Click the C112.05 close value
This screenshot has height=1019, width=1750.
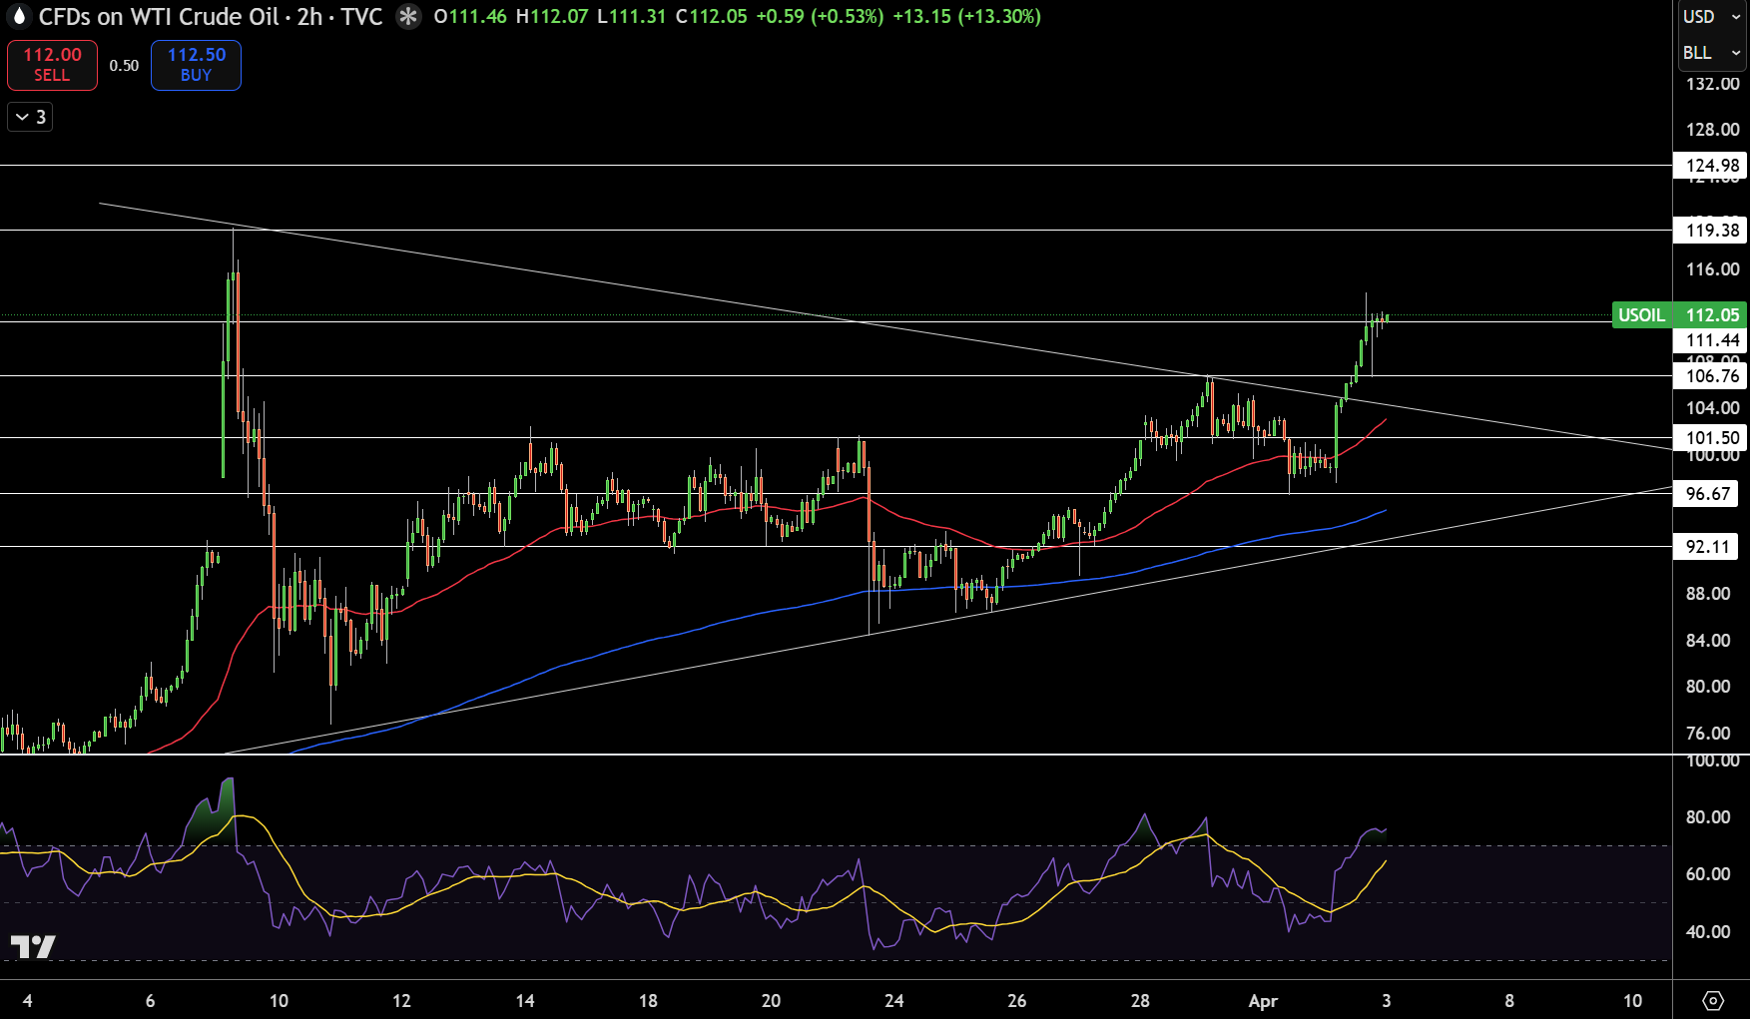[x=711, y=17]
